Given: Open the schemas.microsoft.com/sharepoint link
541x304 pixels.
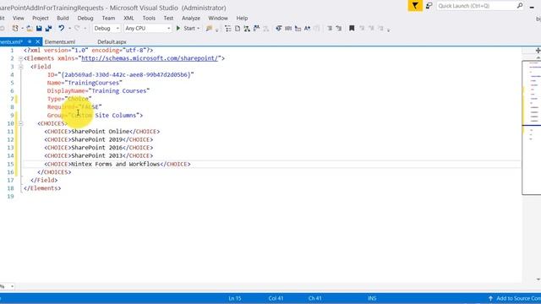Looking at the screenshot, I should [150, 58].
